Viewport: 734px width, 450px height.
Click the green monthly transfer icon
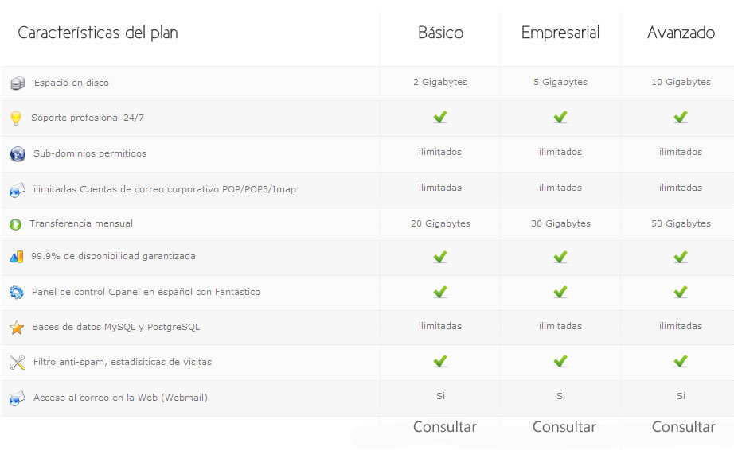point(15,224)
